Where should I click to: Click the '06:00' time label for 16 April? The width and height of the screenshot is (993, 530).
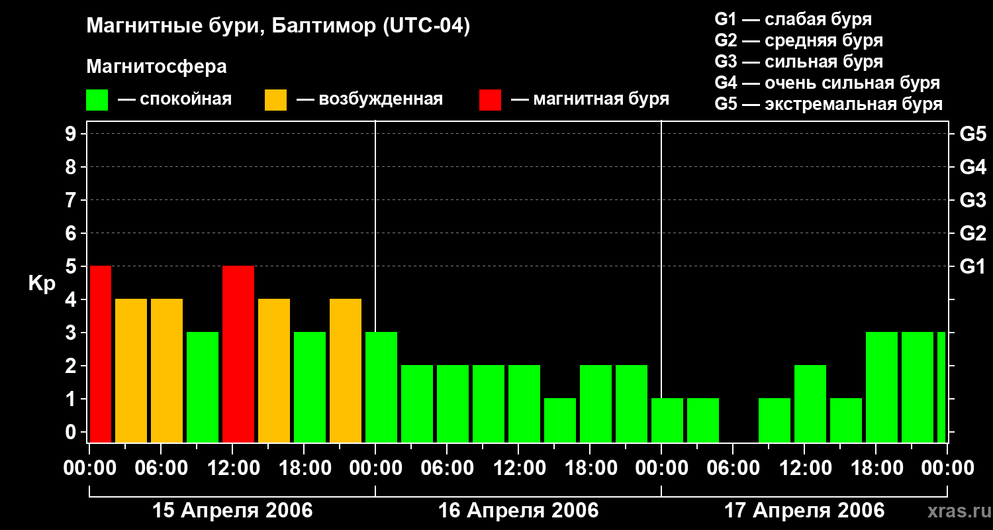coord(448,468)
